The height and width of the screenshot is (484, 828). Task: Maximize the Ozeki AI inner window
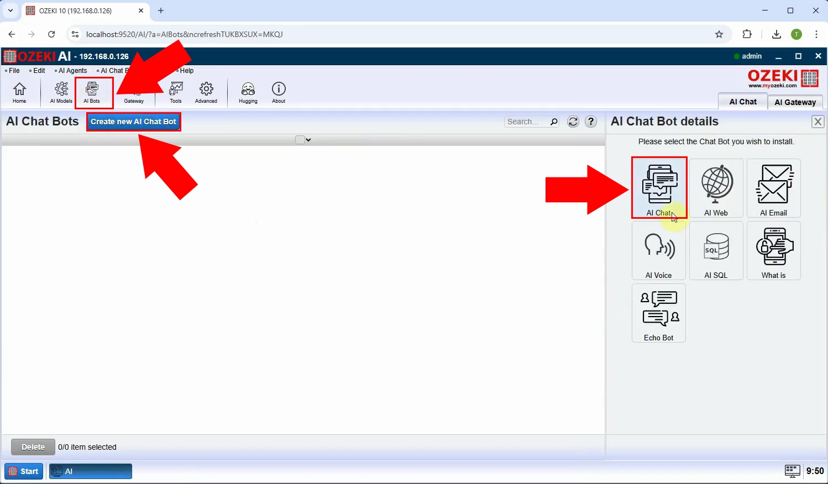click(x=798, y=56)
